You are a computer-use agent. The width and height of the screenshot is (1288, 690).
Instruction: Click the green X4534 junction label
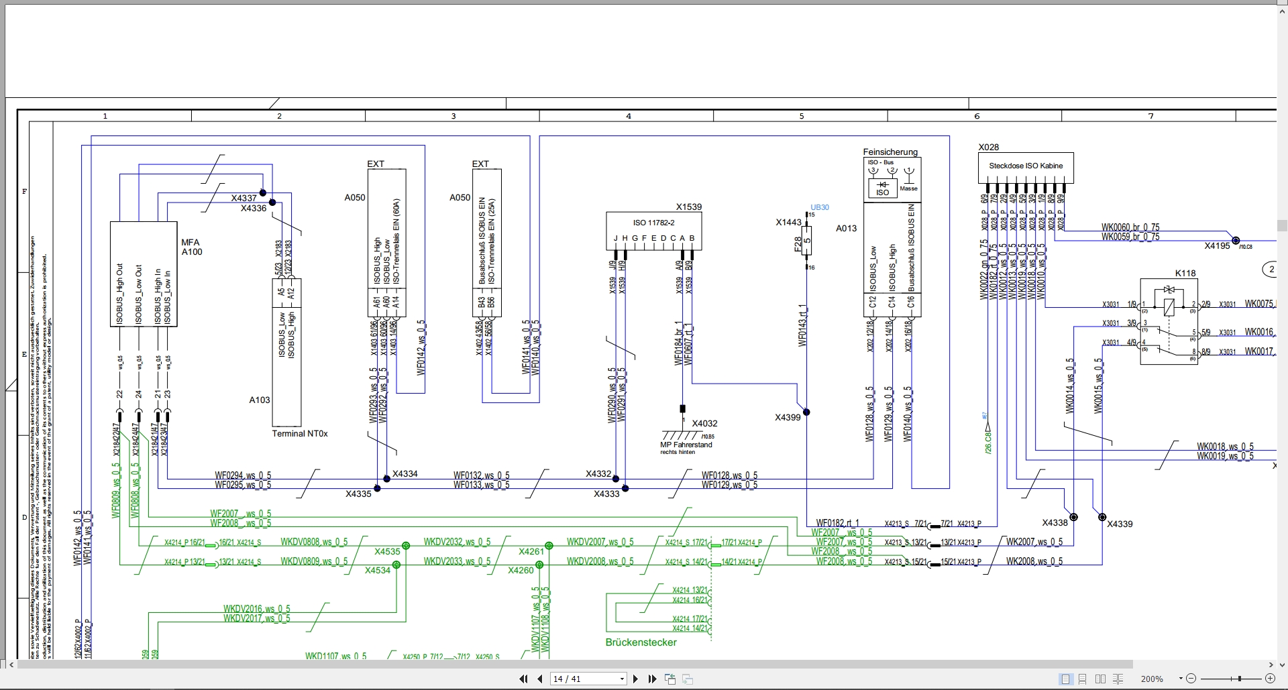tap(378, 570)
